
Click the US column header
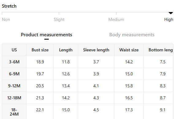coord(14,50)
